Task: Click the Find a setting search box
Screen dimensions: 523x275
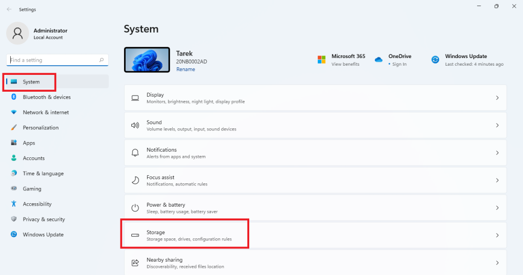Action: pyautogui.click(x=54, y=60)
